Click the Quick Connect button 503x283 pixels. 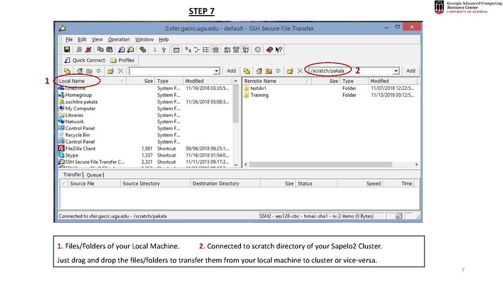pyautogui.click(x=85, y=60)
